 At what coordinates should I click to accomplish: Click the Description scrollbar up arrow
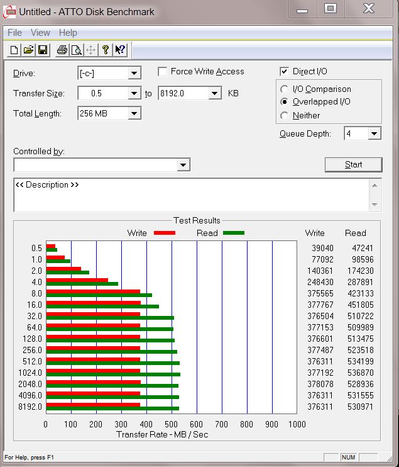tap(374, 185)
